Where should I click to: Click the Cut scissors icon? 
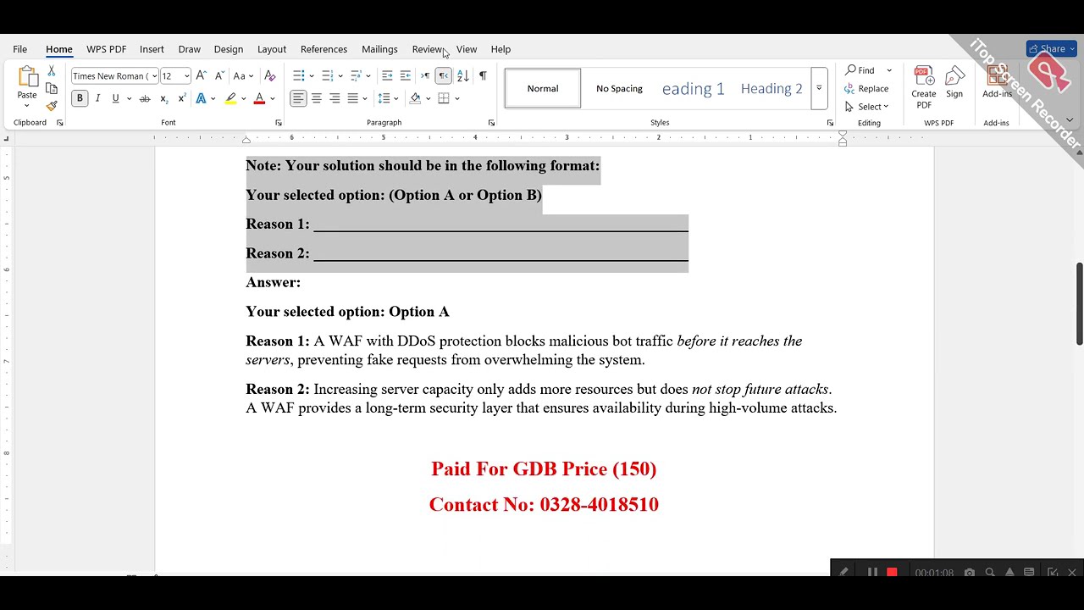52,71
